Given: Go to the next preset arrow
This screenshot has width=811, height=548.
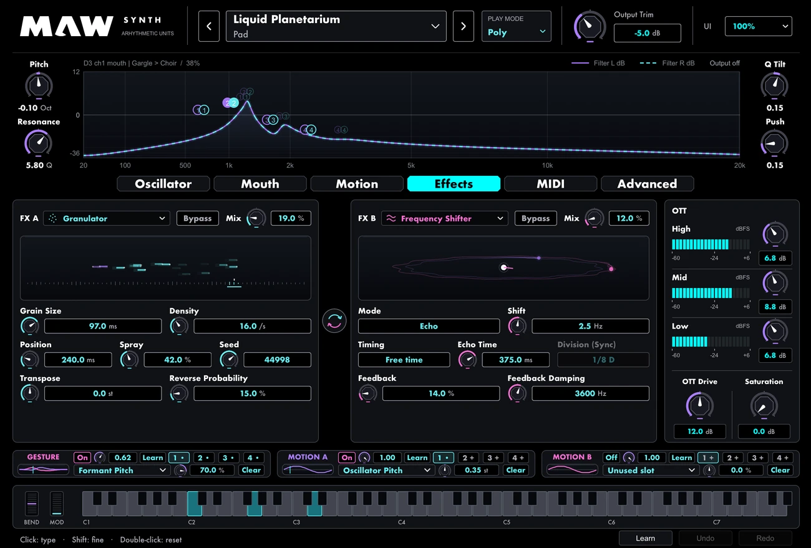Looking at the screenshot, I should coord(463,26).
